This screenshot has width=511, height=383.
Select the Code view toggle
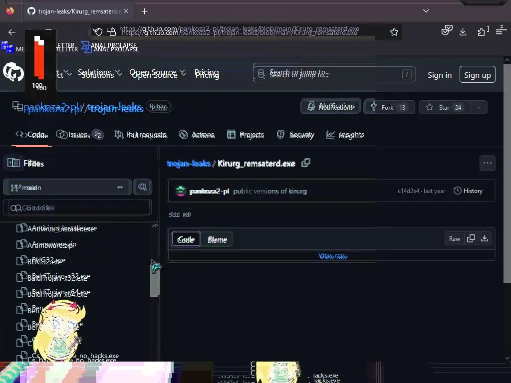coord(186,239)
